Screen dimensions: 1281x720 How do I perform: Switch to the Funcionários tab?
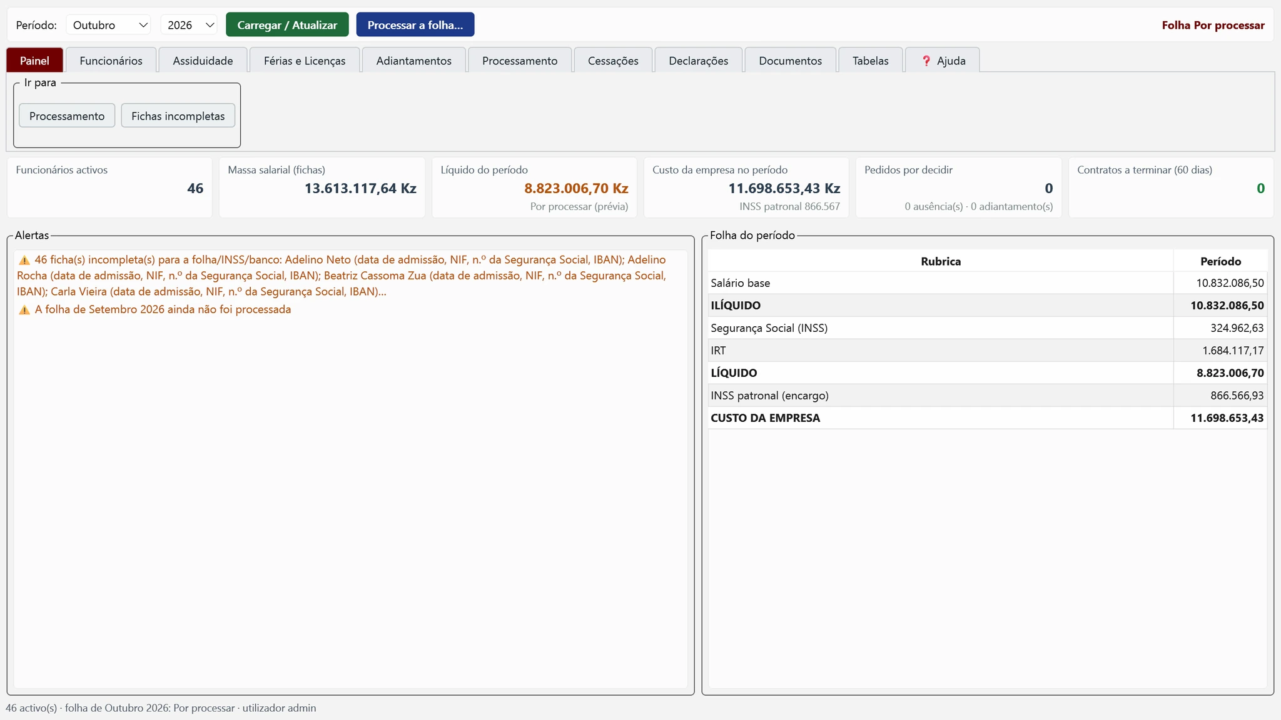[111, 61]
